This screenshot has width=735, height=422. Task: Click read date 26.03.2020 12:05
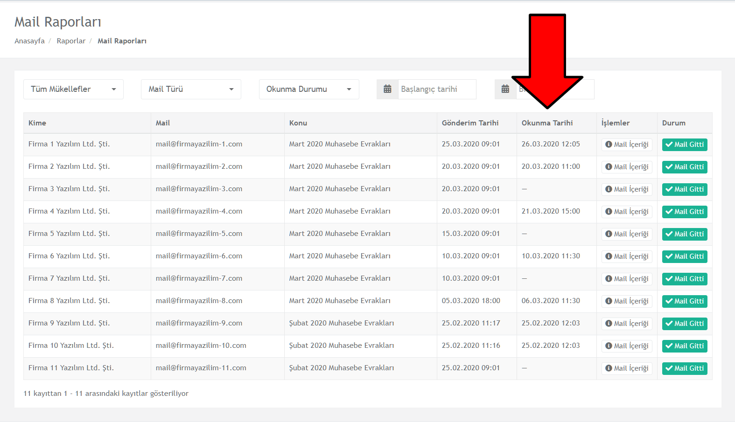pos(551,144)
